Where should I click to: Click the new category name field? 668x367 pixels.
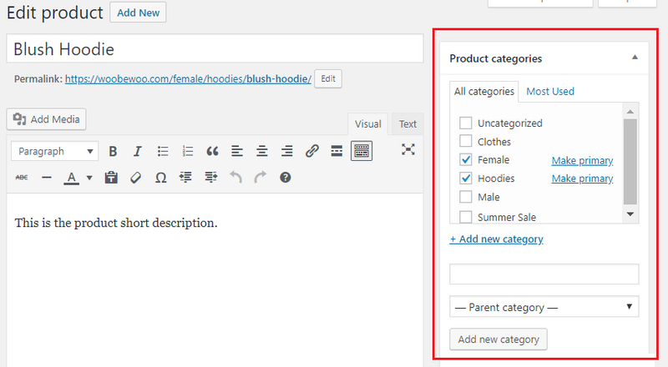click(x=544, y=274)
